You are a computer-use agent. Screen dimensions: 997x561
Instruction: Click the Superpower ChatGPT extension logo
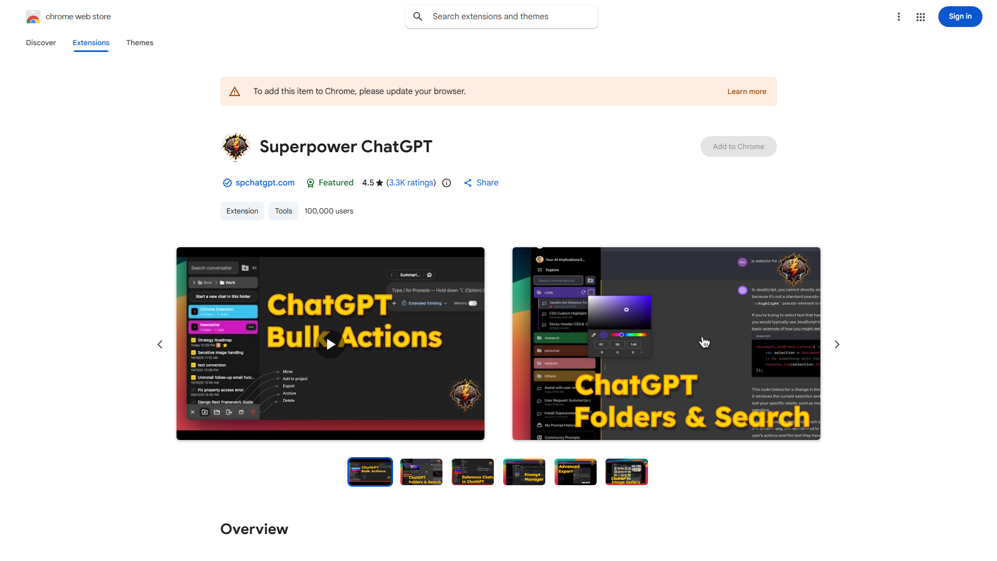(x=235, y=146)
